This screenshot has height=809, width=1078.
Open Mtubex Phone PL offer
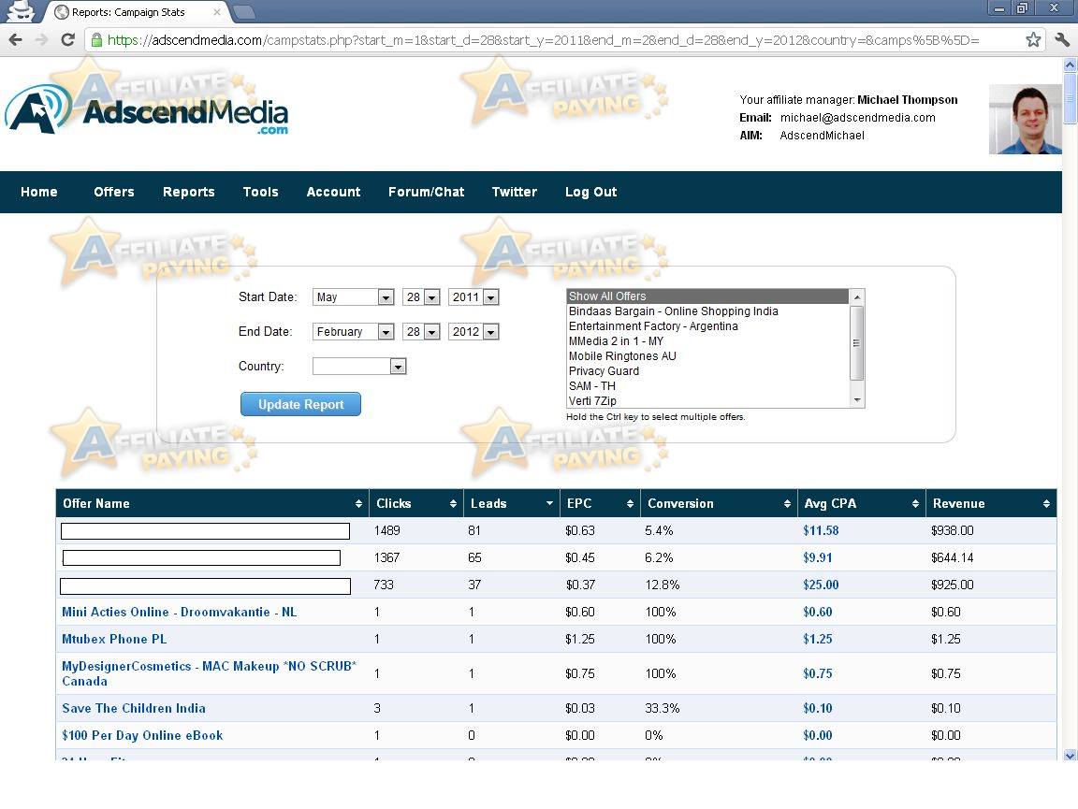point(114,639)
